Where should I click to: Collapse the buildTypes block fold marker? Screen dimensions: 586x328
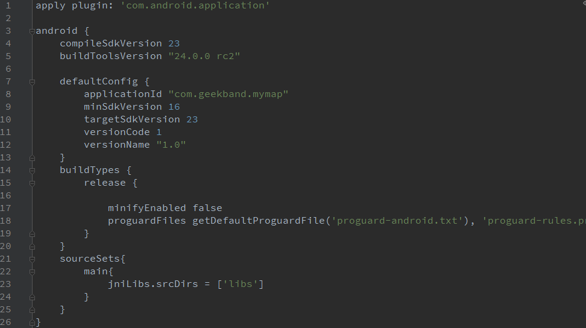click(x=32, y=171)
